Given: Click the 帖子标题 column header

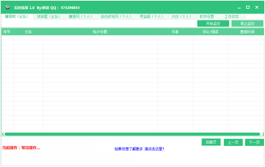Looking at the screenshot, I should (x=100, y=32).
